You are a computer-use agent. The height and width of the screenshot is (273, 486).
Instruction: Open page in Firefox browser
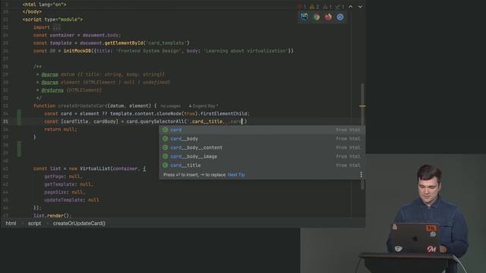328,17
